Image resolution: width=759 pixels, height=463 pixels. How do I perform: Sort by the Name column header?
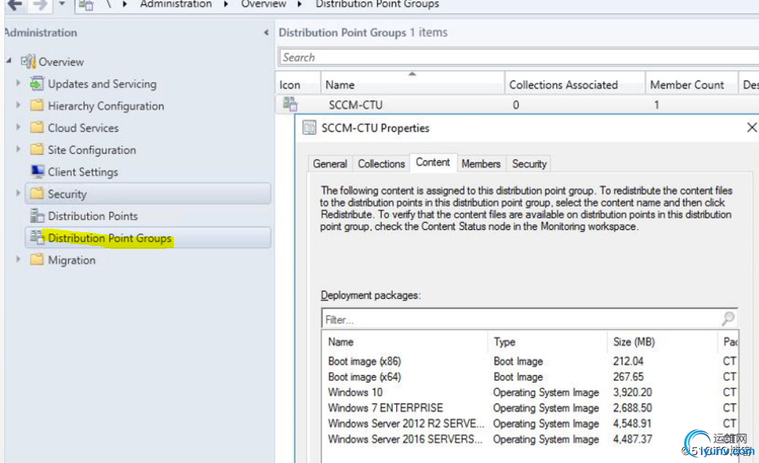pyautogui.click(x=412, y=84)
